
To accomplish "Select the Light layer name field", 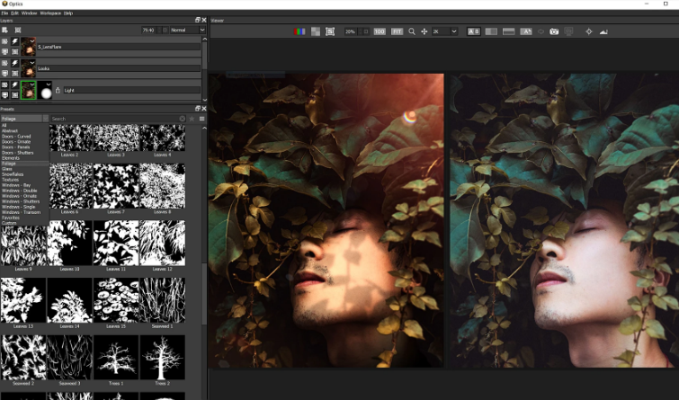I will (131, 90).
